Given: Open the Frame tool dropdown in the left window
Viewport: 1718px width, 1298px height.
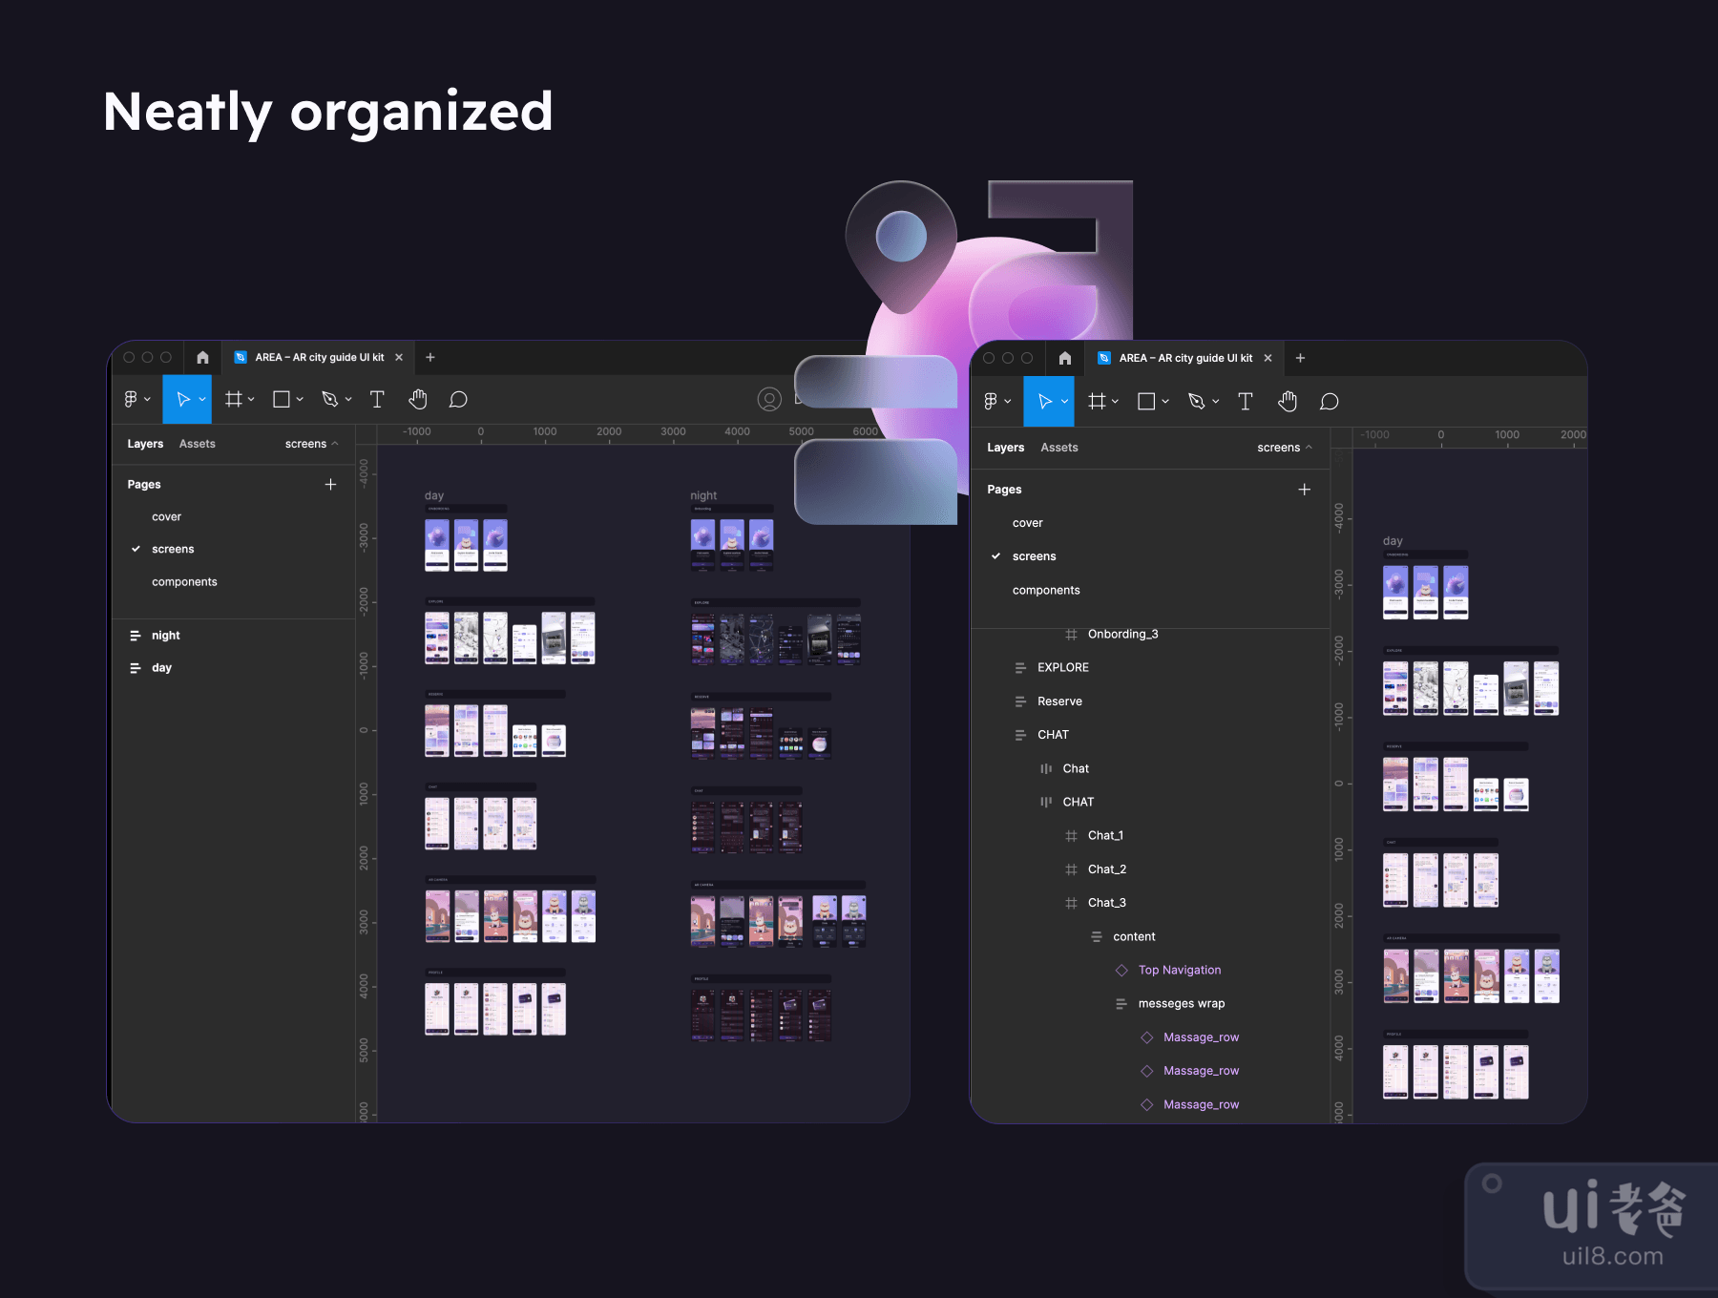Looking at the screenshot, I should [251, 399].
